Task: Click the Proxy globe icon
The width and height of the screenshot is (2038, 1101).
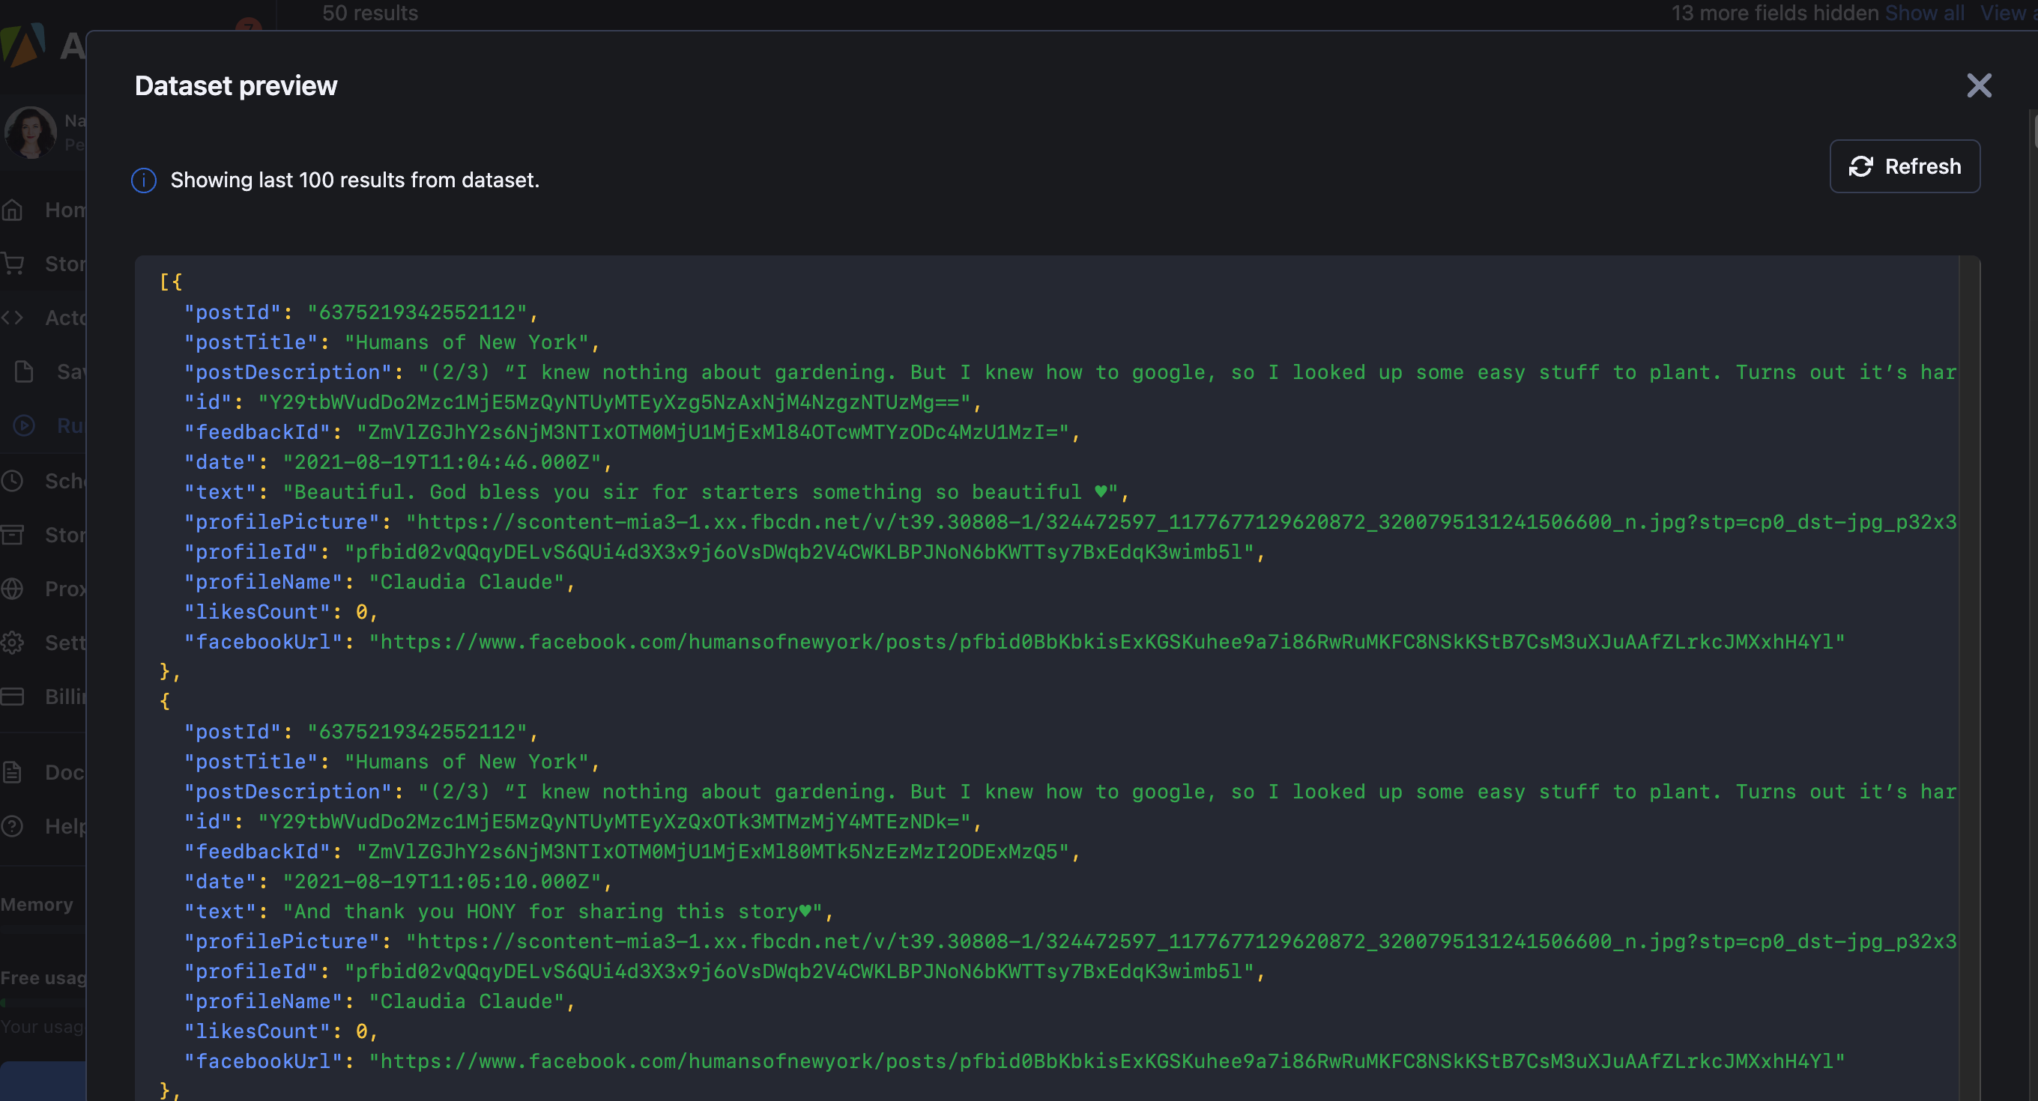Action: 12,589
